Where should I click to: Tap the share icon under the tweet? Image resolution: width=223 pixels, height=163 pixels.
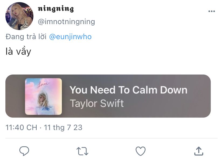click(198, 151)
